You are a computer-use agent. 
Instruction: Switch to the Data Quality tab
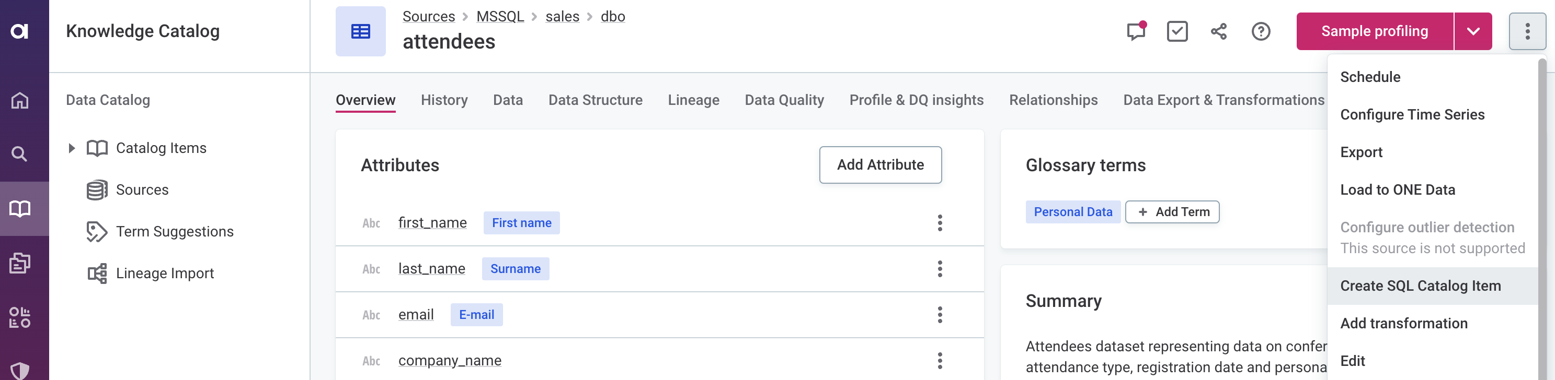click(x=784, y=100)
